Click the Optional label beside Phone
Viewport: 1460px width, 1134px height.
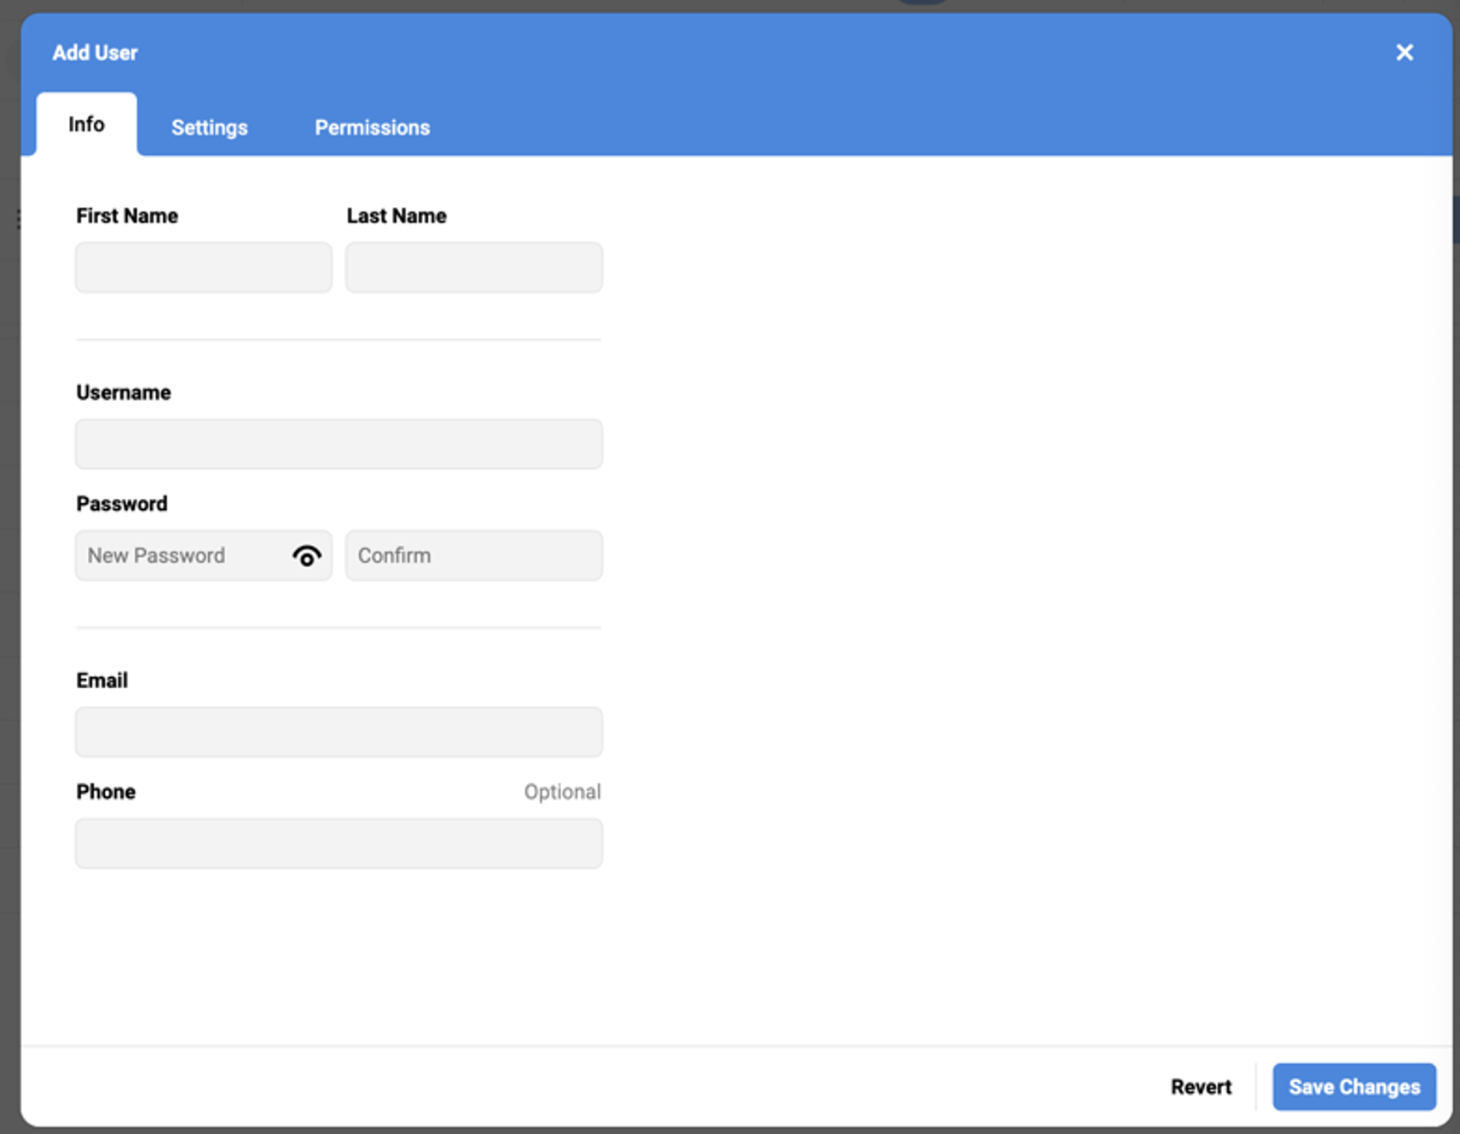click(562, 792)
